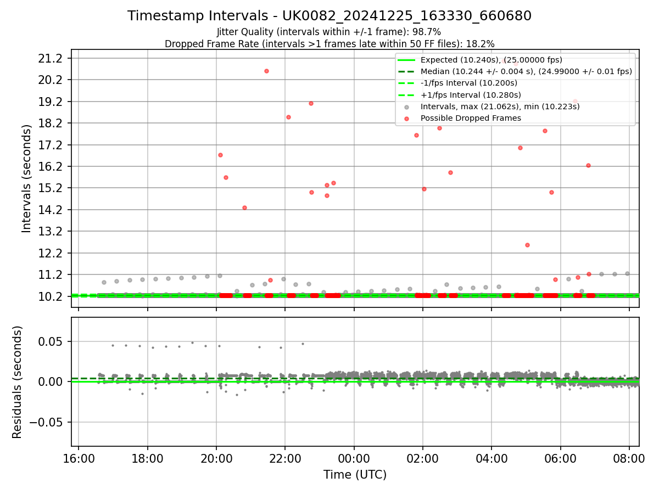Click the red marker beside 'Possible Dropped Frames' legend
This screenshot has width=659, height=494.
point(406,119)
